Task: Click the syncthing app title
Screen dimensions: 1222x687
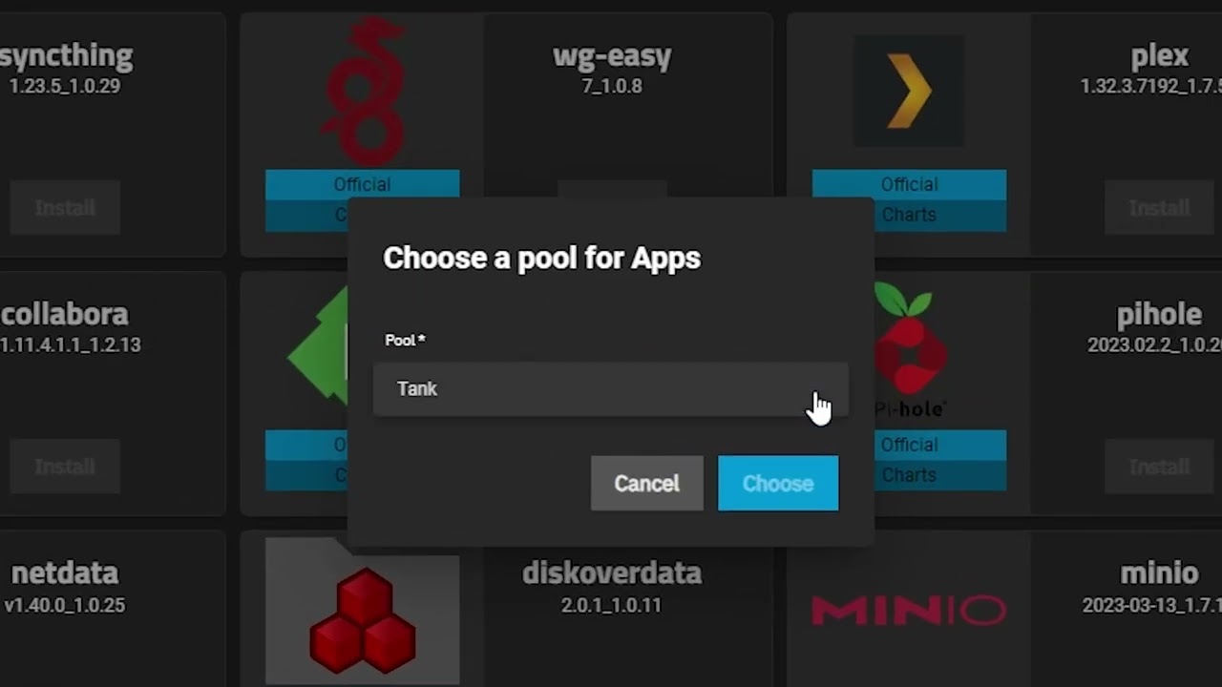Action: point(66,56)
